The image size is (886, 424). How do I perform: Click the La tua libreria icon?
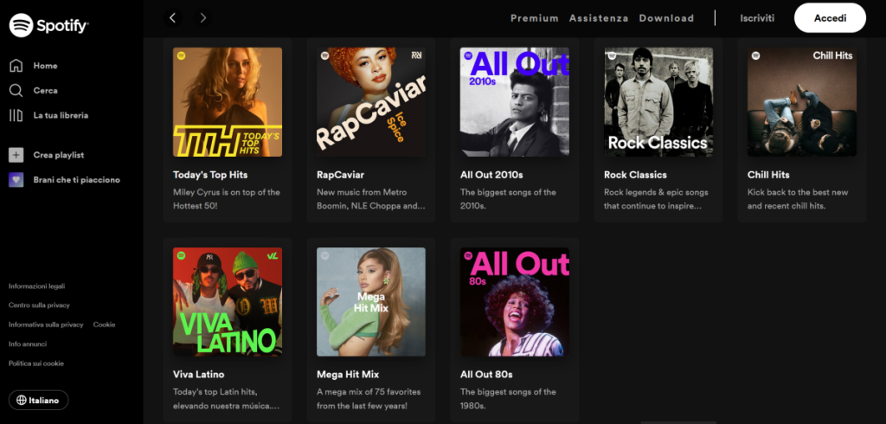pyautogui.click(x=16, y=115)
